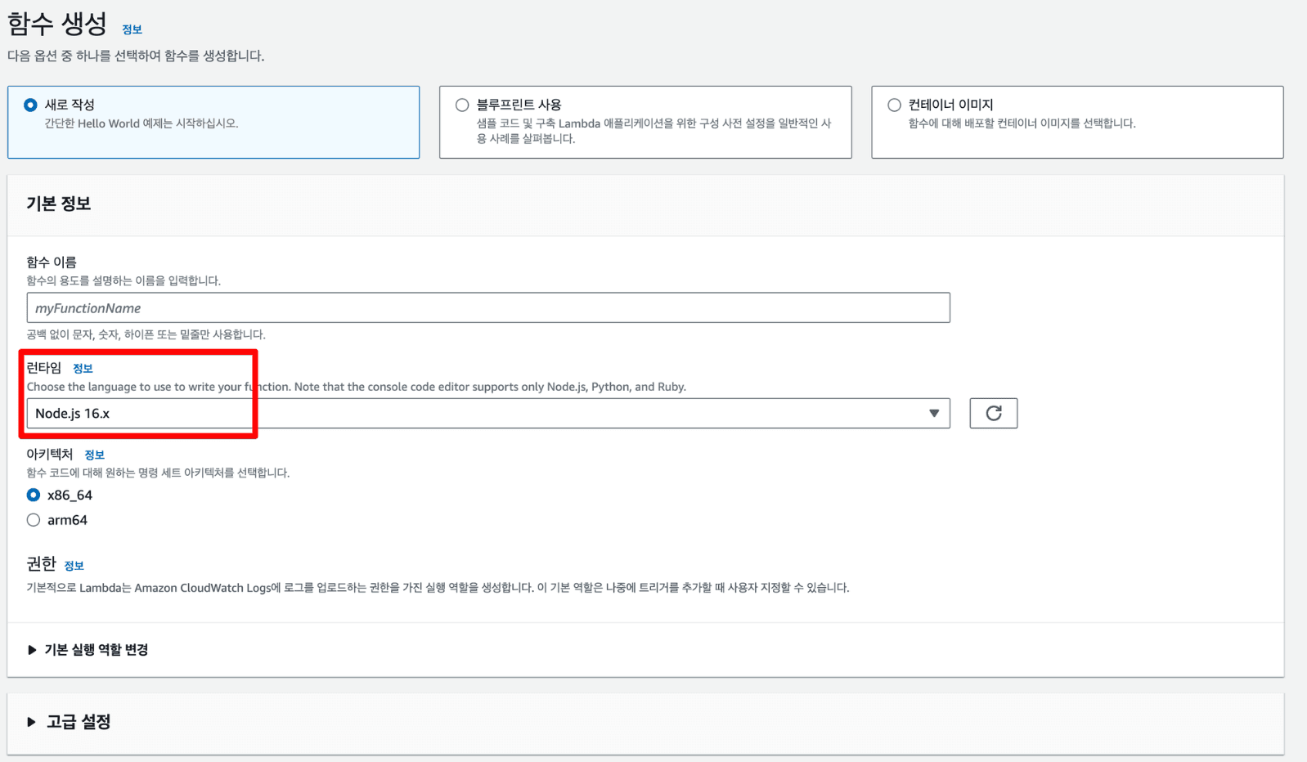Click the 블루프린트 사용 tile description text
Screen dimensions: 1307x762
[653, 131]
